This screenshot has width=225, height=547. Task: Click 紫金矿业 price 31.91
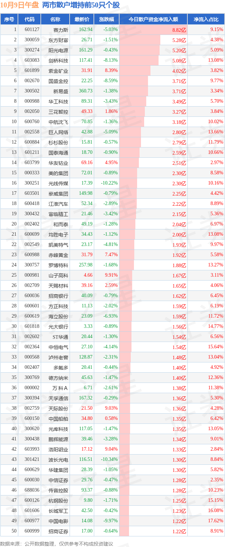pos(87,71)
